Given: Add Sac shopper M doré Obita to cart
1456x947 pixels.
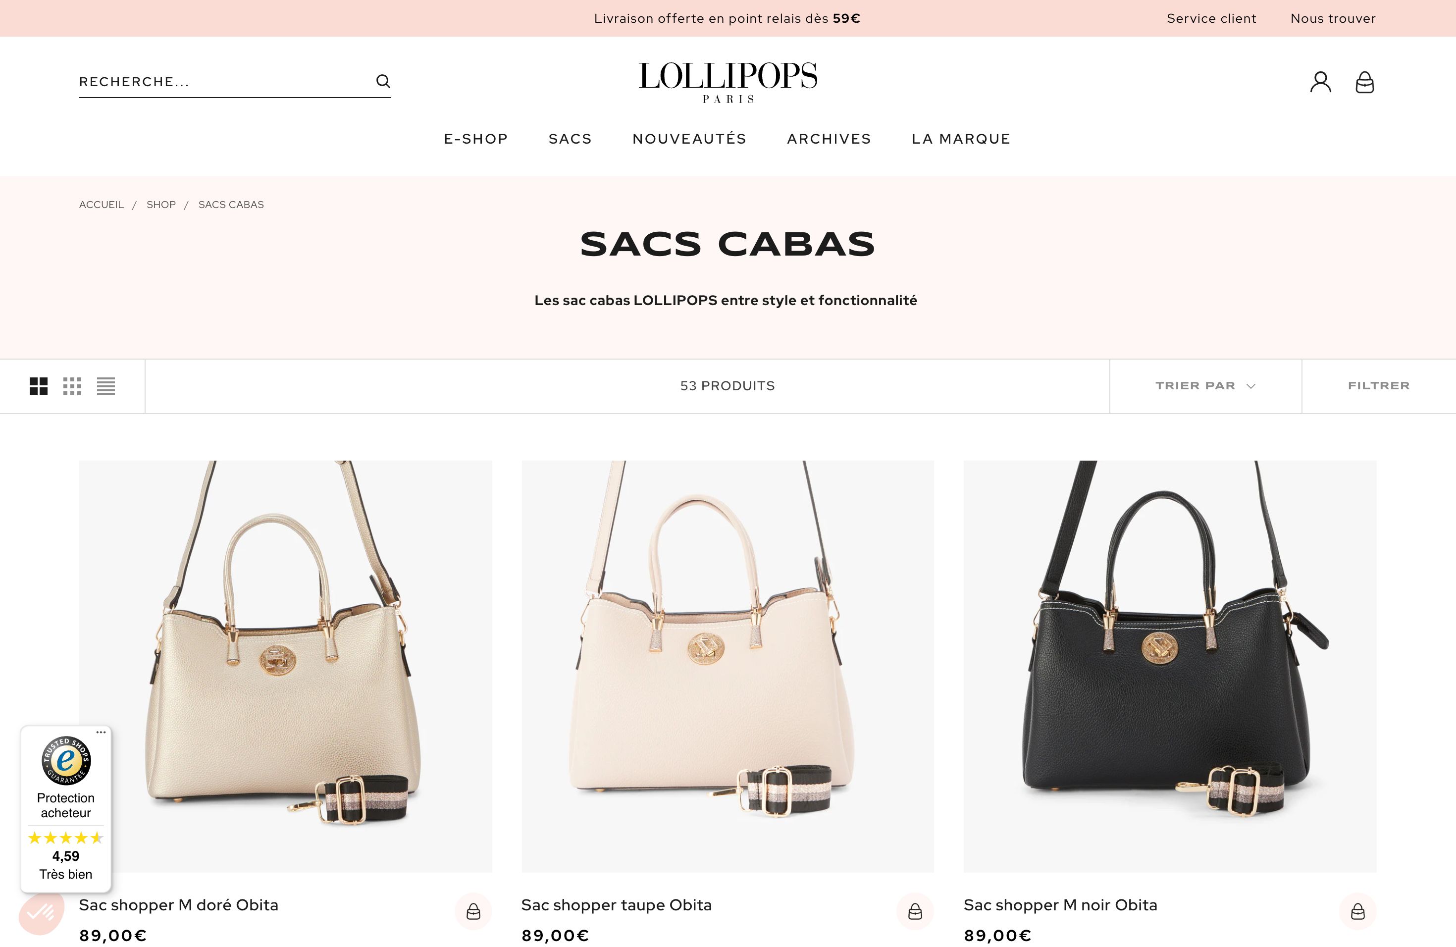Looking at the screenshot, I should point(473,911).
